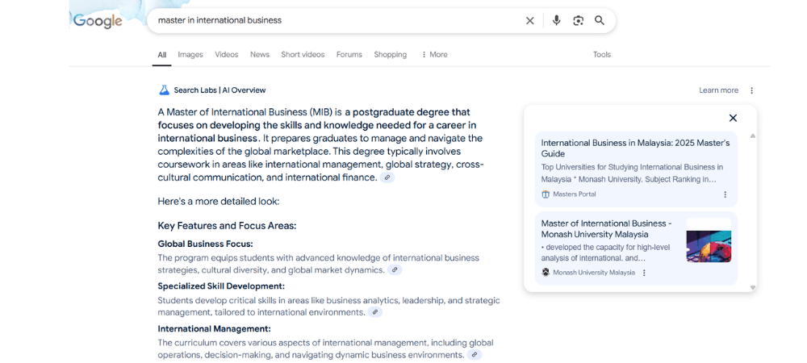Open three-dot menu on Masters Portal card

click(725, 194)
